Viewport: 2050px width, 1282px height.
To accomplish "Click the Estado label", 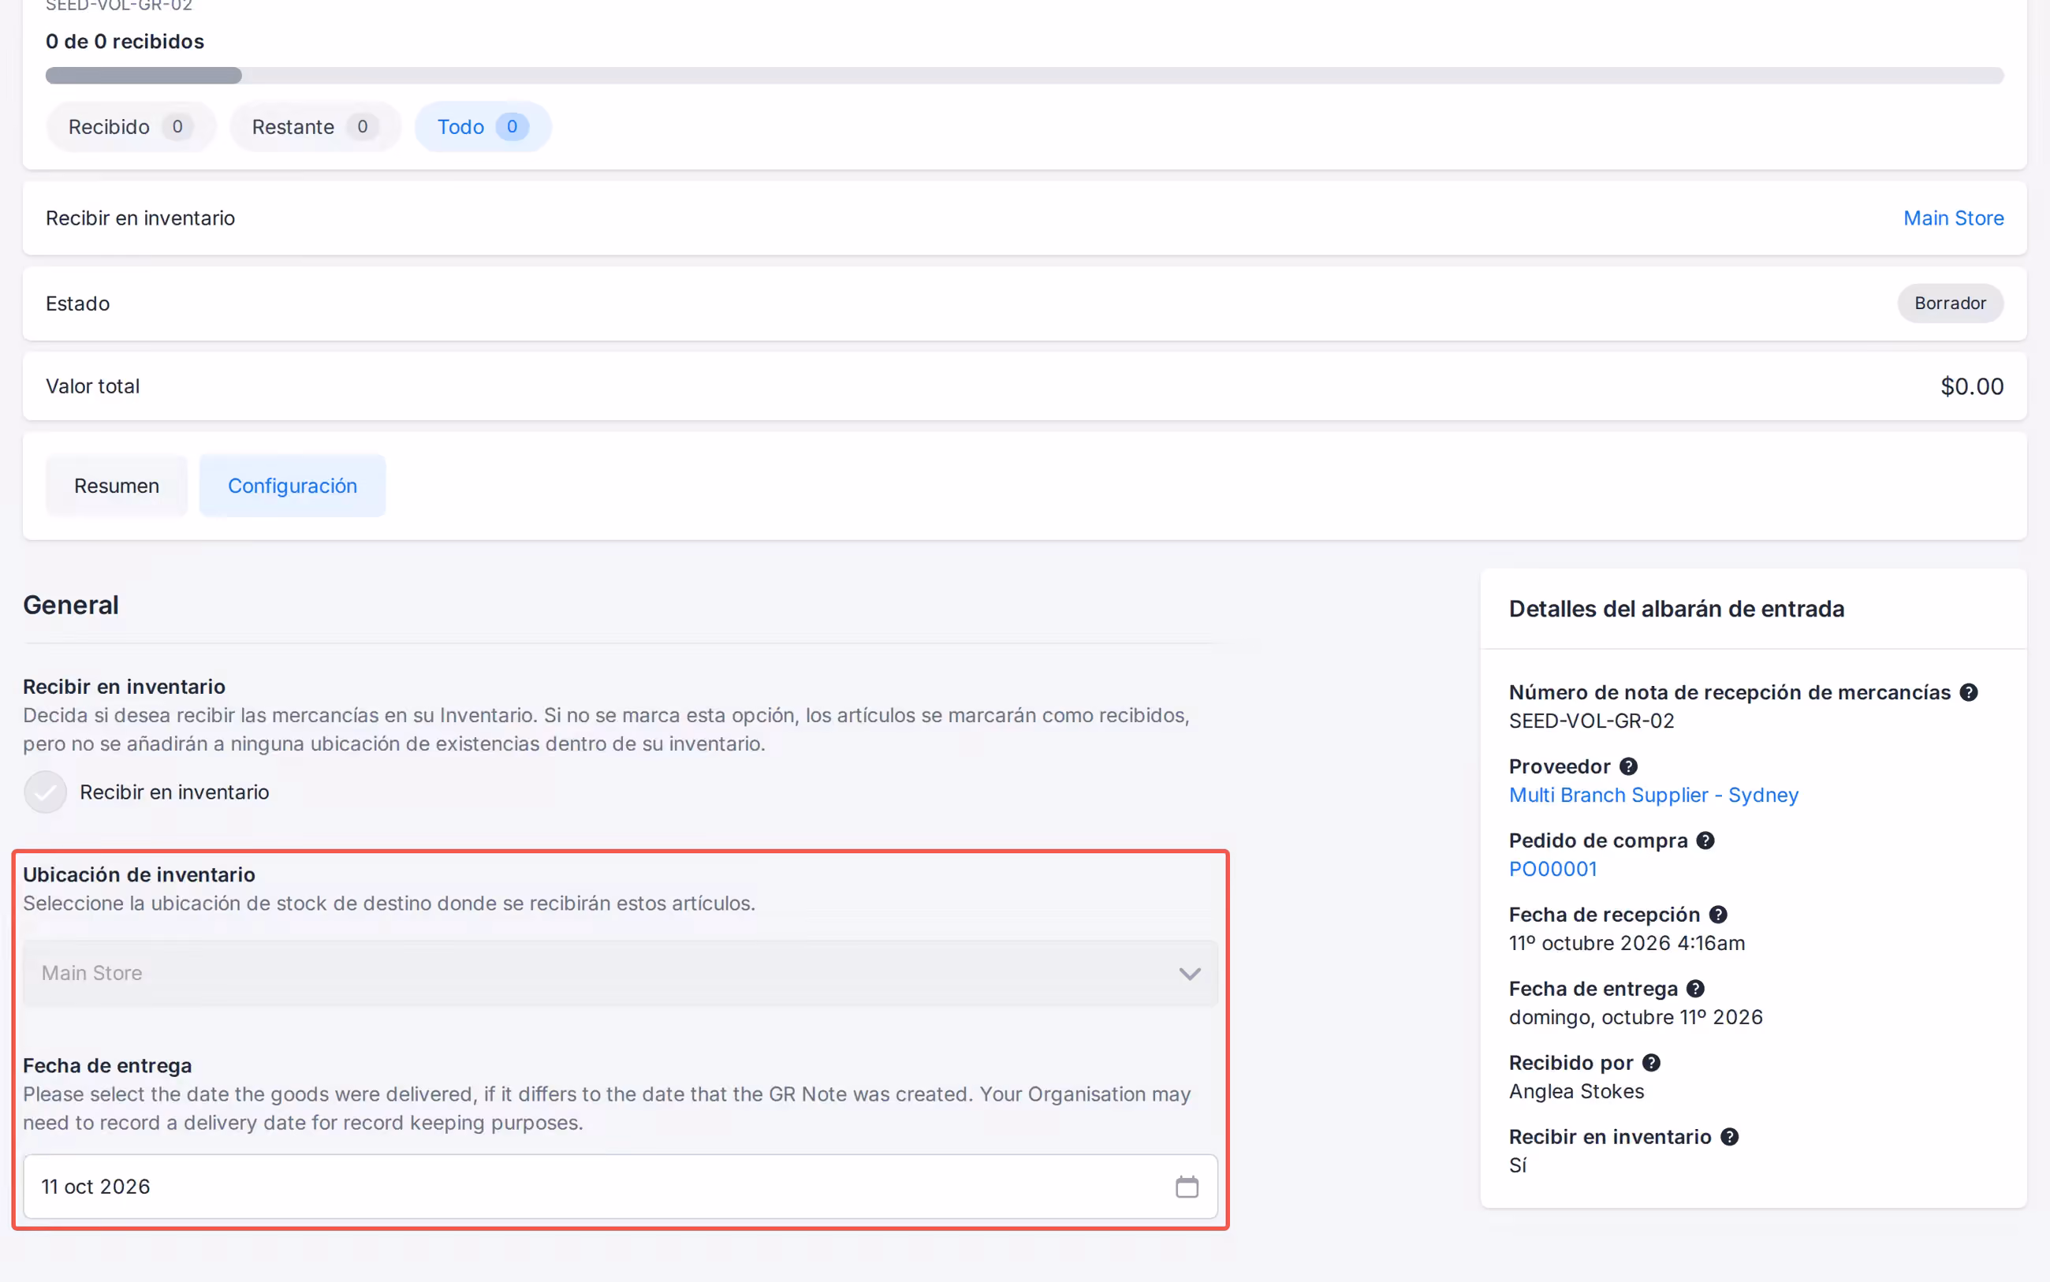I will click(x=77, y=304).
